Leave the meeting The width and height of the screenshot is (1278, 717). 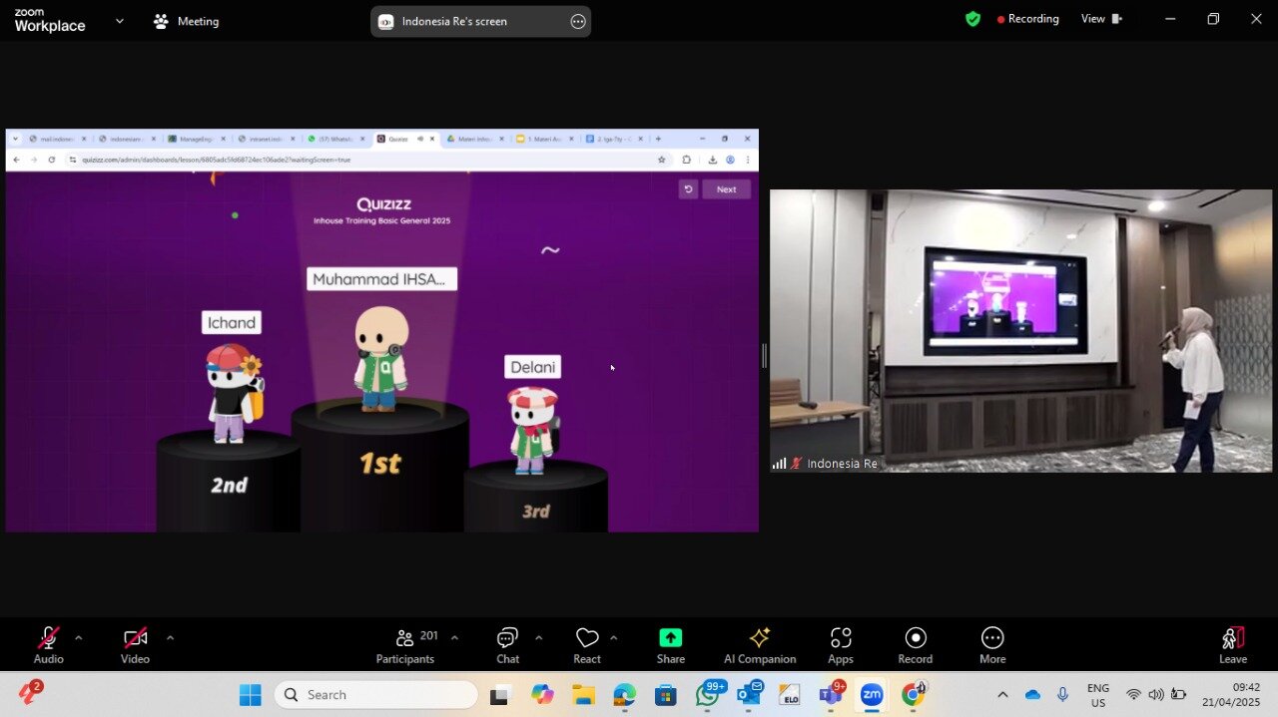pos(1233,643)
